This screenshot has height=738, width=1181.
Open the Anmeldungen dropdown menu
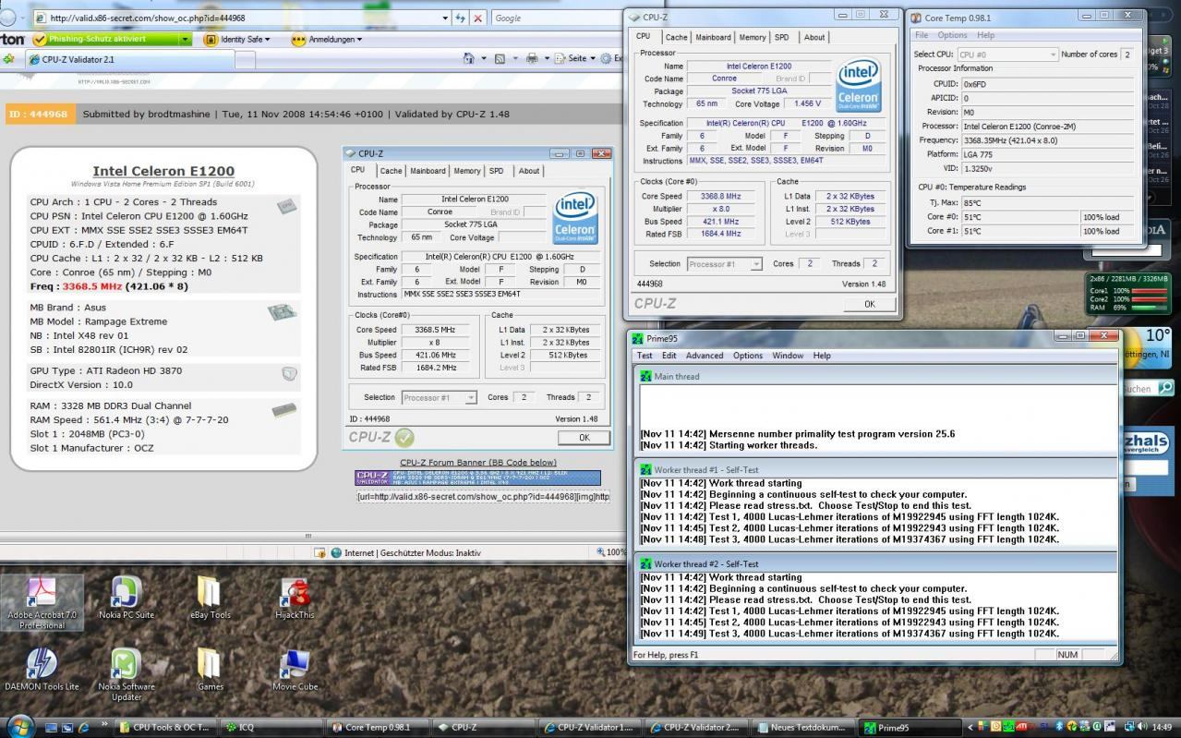326,40
